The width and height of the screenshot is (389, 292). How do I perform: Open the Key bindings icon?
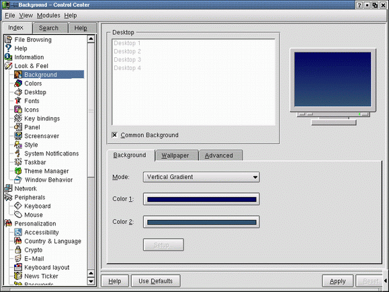pyautogui.click(x=18, y=118)
